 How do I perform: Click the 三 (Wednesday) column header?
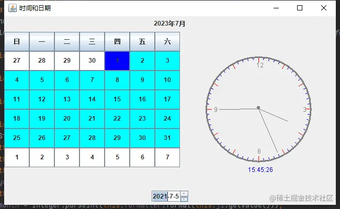[92, 42]
